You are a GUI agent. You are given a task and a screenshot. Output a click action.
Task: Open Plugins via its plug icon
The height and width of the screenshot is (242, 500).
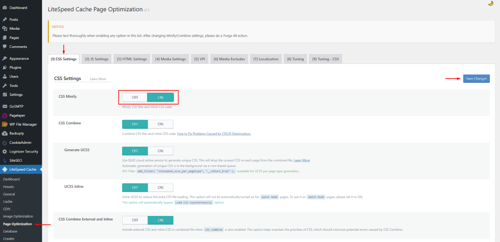pos(5,67)
